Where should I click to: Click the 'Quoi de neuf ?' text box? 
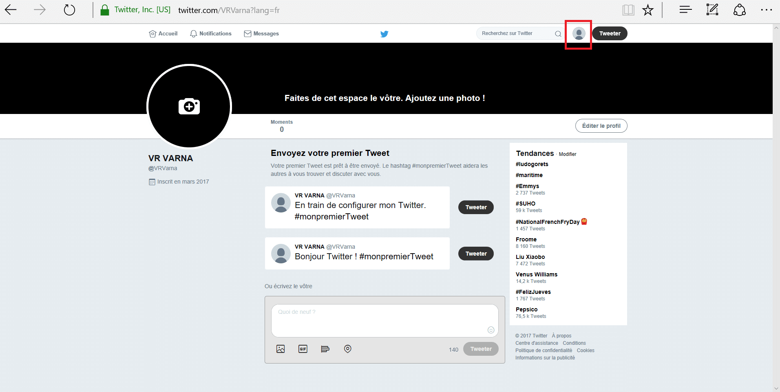point(385,321)
